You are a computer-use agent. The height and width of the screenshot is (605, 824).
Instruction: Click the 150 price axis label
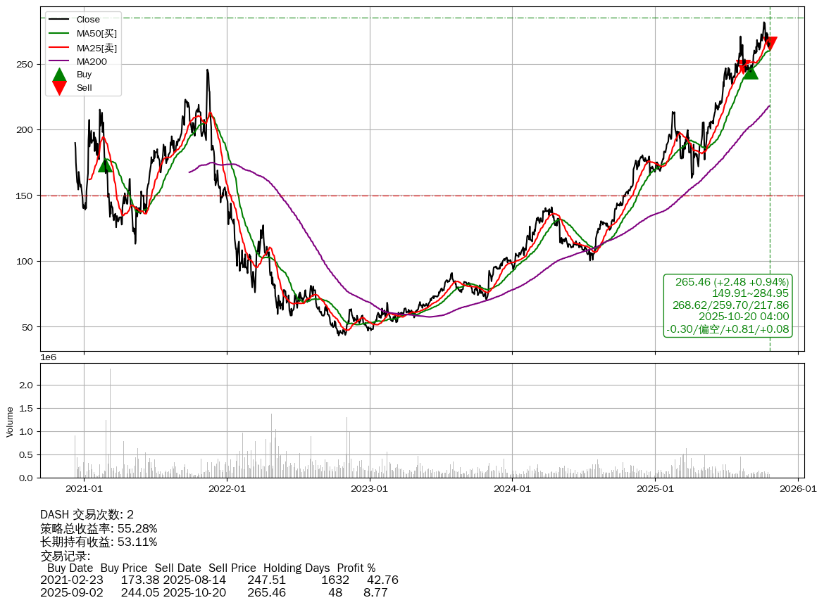click(27, 196)
